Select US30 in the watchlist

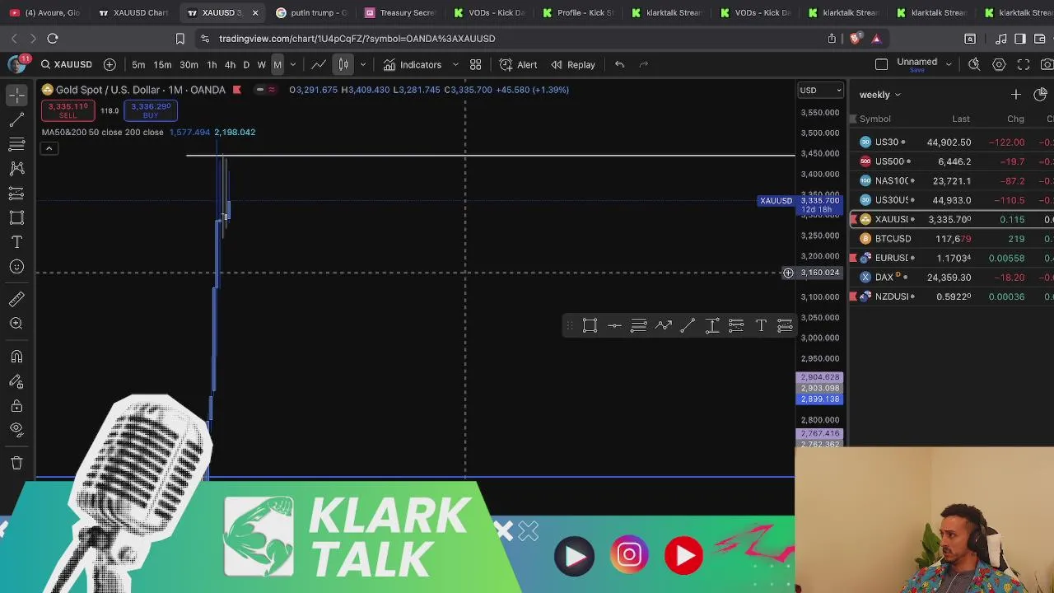[953, 142]
